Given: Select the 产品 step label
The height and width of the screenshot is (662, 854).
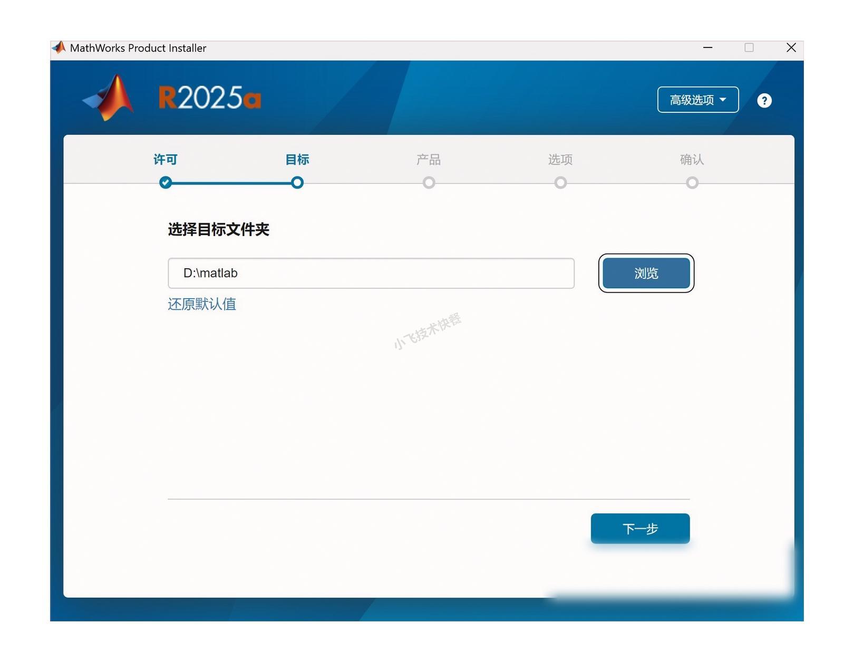Looking at the screenshot, I should click(429, 160).
